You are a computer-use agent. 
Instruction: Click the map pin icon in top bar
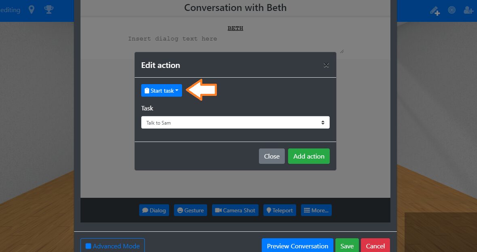coord(32,10)
